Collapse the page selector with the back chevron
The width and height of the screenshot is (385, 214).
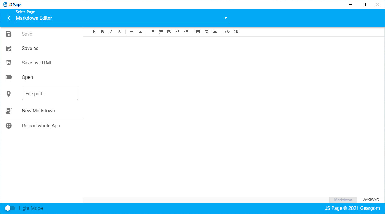(8, 18)
